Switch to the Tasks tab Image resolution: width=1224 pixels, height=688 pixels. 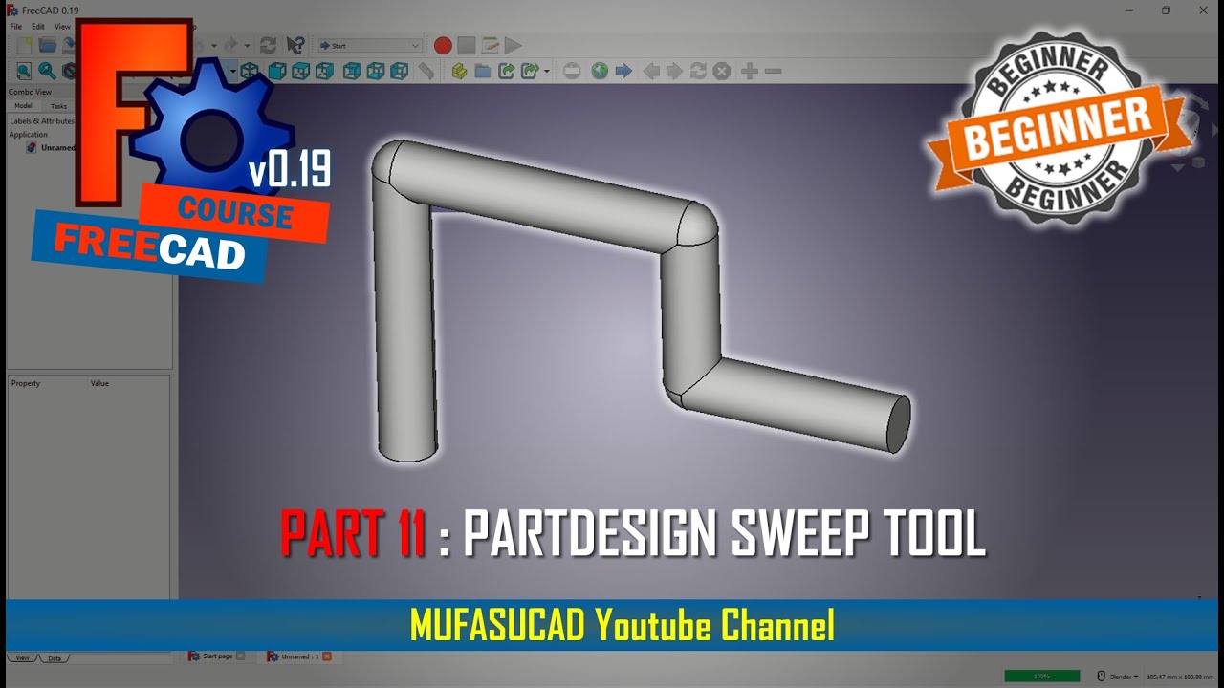[59, 106]
